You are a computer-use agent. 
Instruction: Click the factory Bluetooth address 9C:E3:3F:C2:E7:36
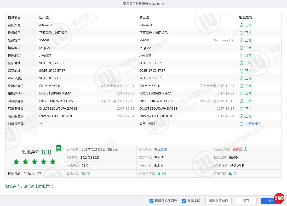[x=52, y=63]
